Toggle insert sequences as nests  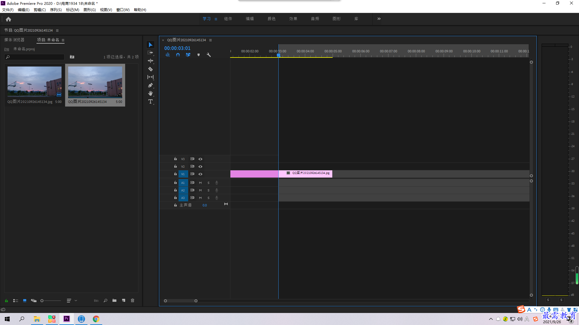pos(168,55)
